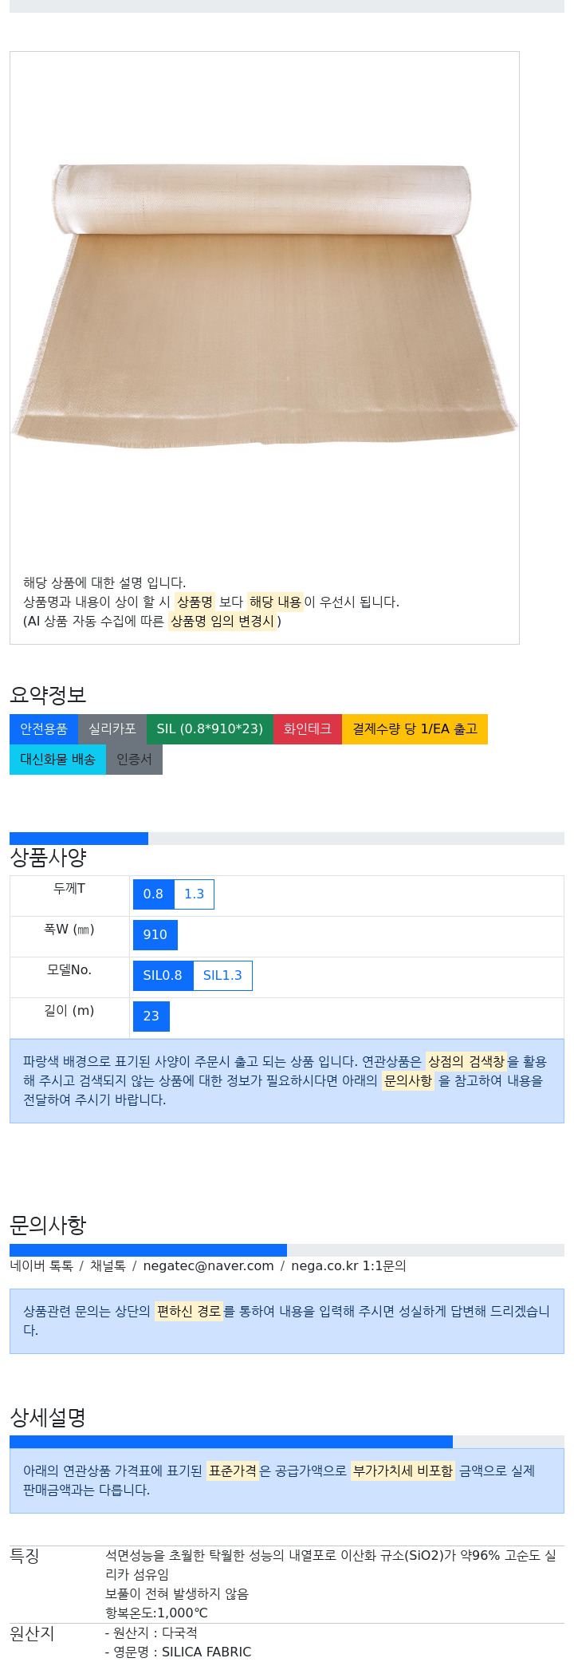
Task: Click the negatec@naver.com email address
Action: (x=208, y=1266)
